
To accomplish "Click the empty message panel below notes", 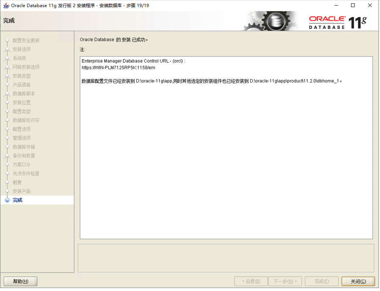I will (226, 258).
